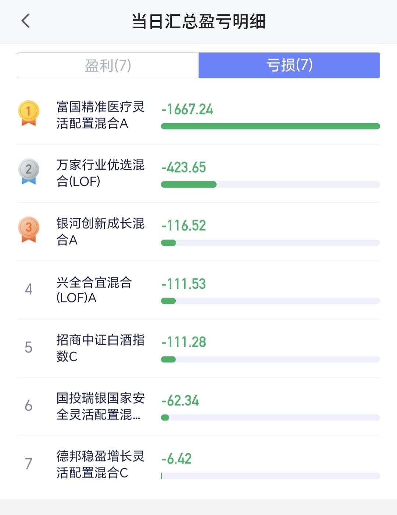Click the -423.65 loss progress bar

pyautogui.click(x=270, y=185)
